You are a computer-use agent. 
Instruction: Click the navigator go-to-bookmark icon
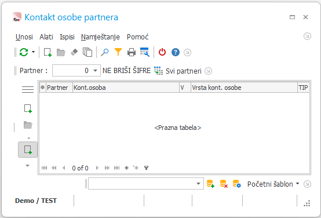click(x=136, y=168)
